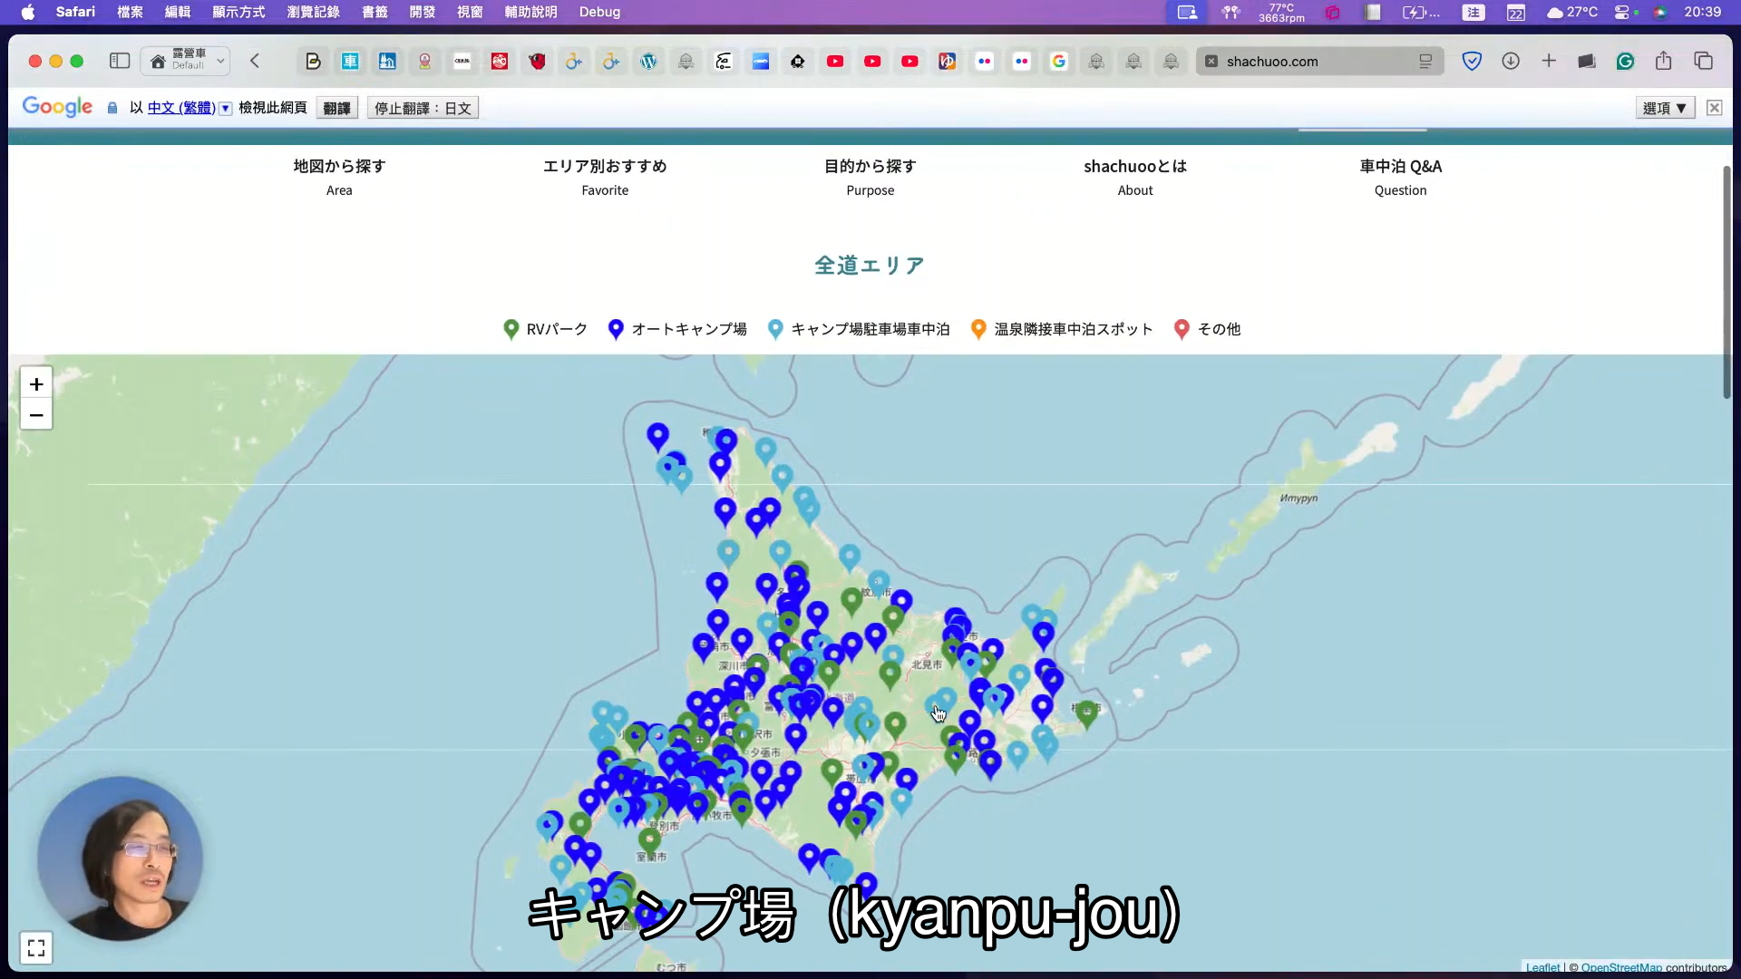
Task: Click the new tab plus icon
Action: pos(1549,61)
